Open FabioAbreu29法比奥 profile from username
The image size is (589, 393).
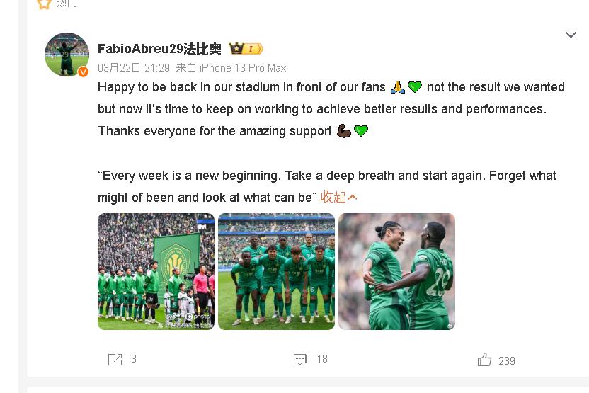[159, 49]
